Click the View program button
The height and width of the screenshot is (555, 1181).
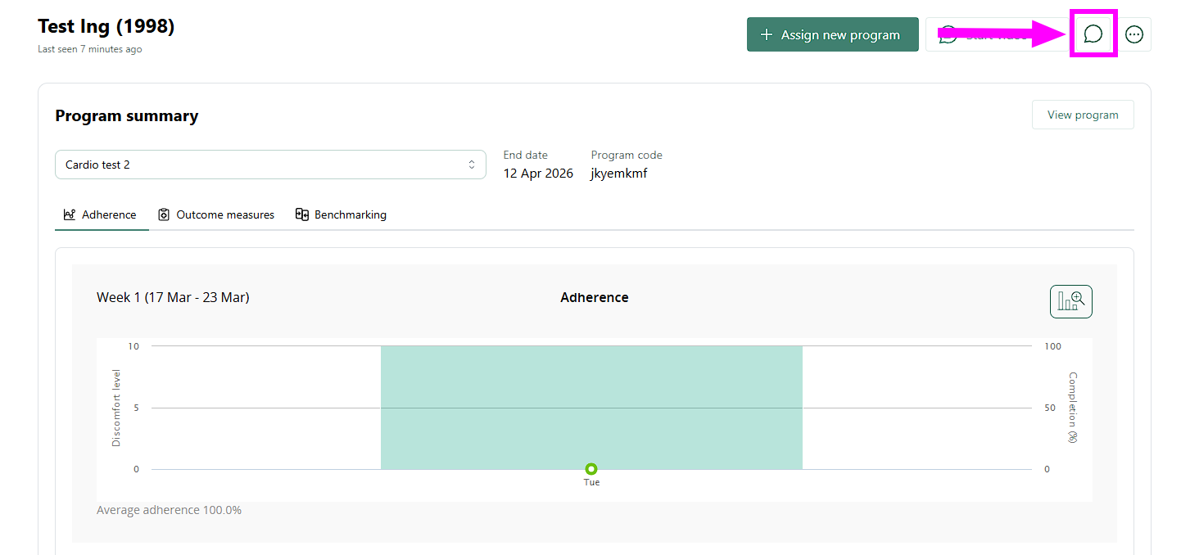[1083, 115]
